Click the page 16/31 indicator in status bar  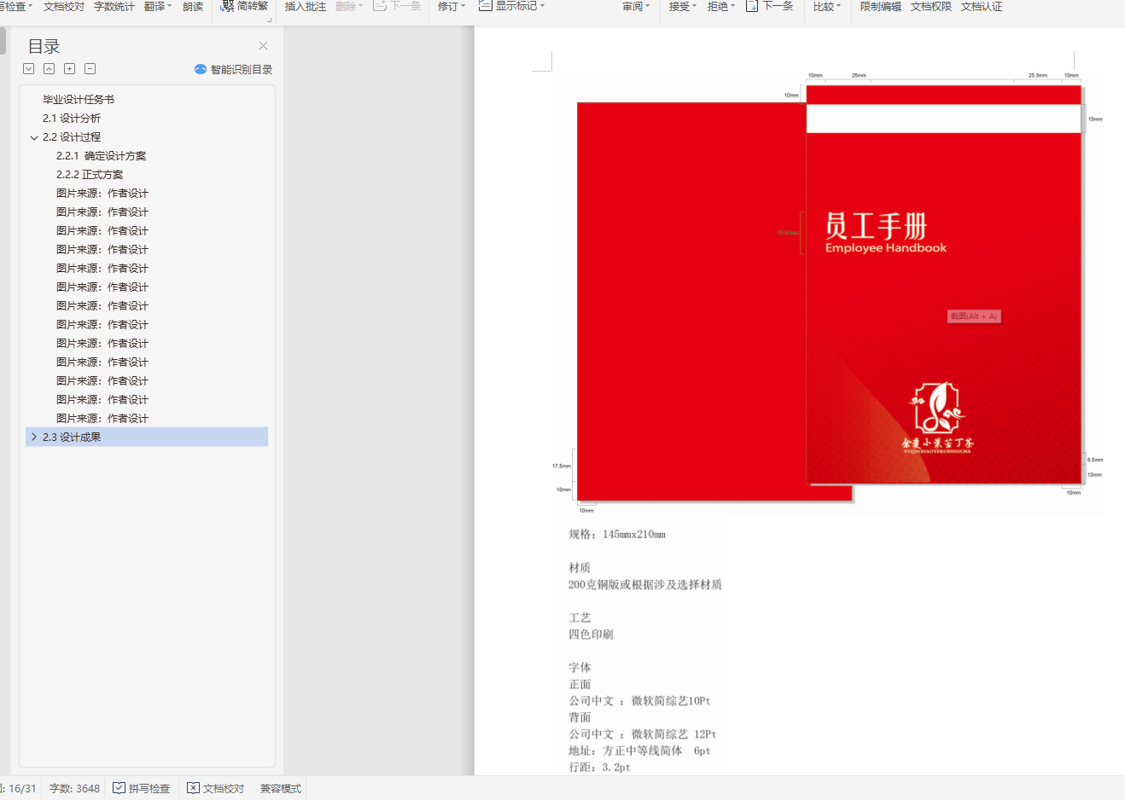[x=19, y=788]
